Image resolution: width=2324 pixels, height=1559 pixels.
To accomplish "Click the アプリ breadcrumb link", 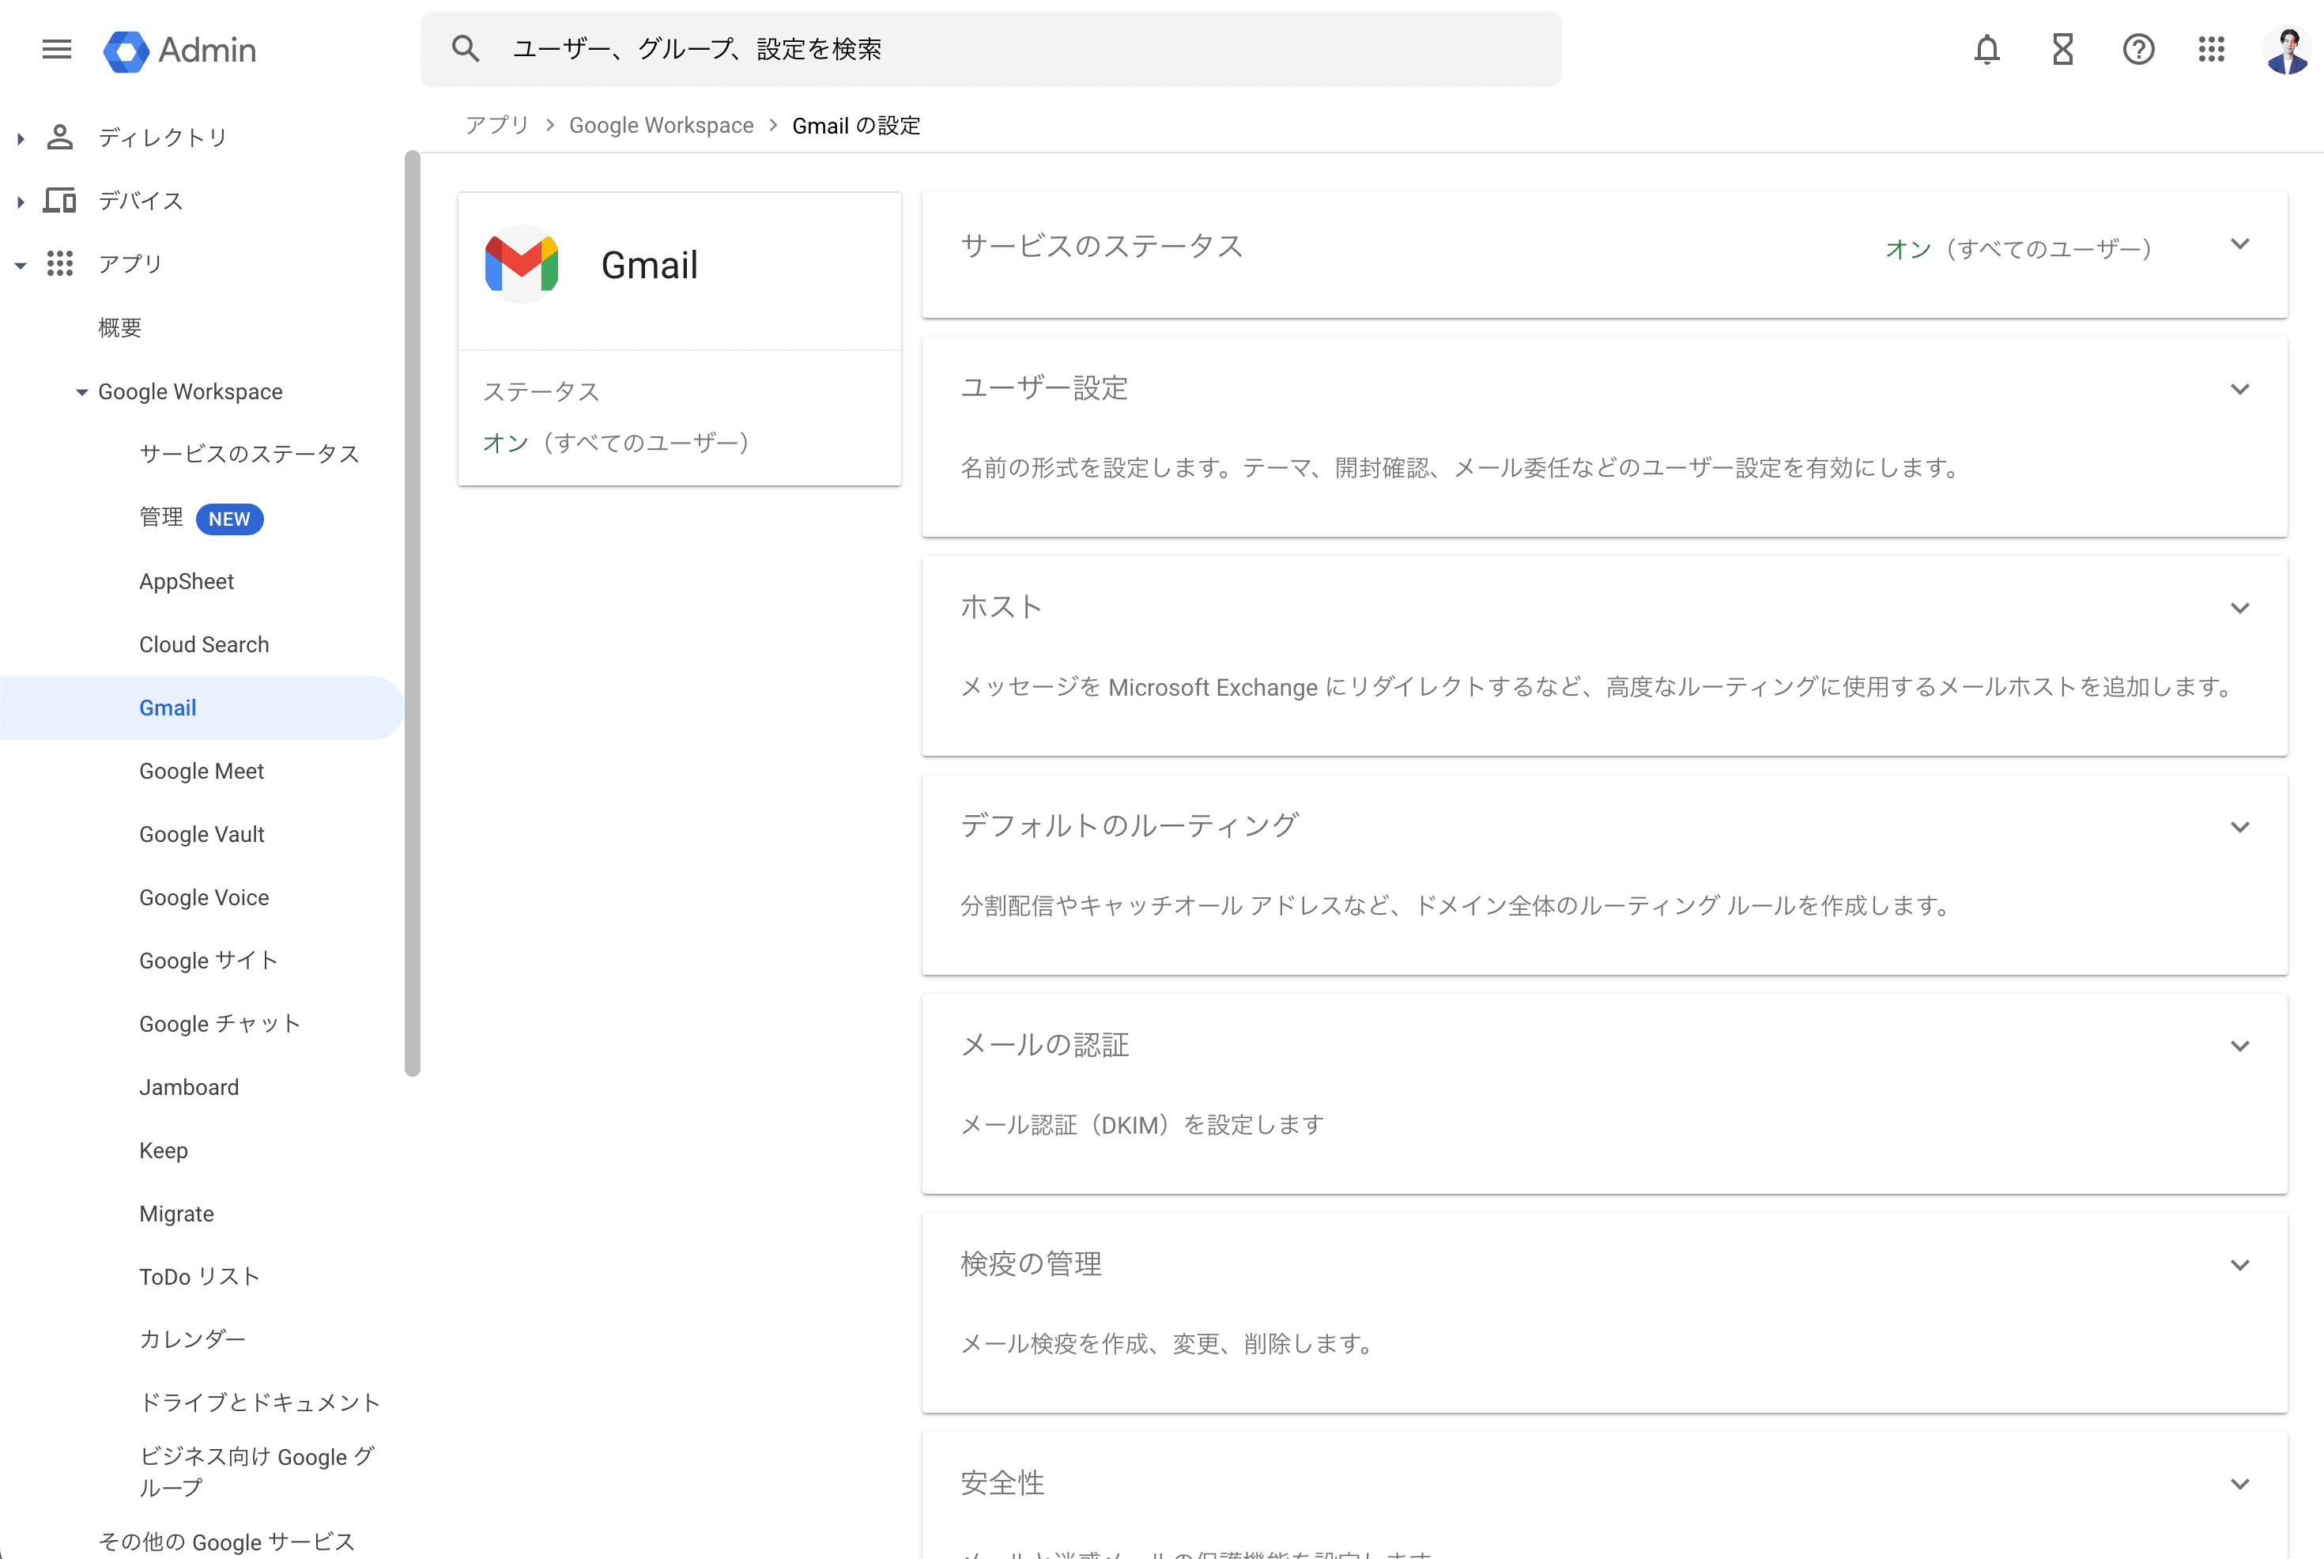I will click(497, 125).
